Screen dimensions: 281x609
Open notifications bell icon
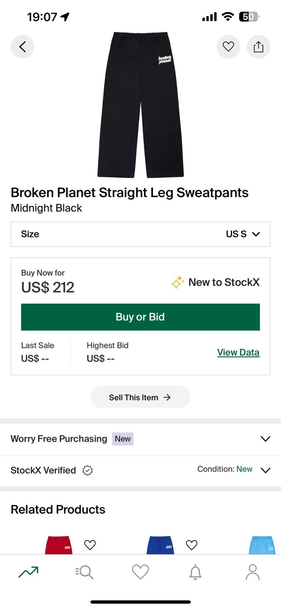tap(195, 572)
